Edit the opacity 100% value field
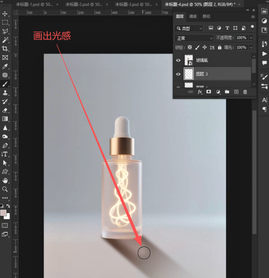 click(x=242, y=38)
